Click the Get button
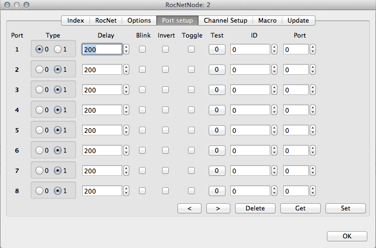Screen dimensions: 376x248 (301, 208)
